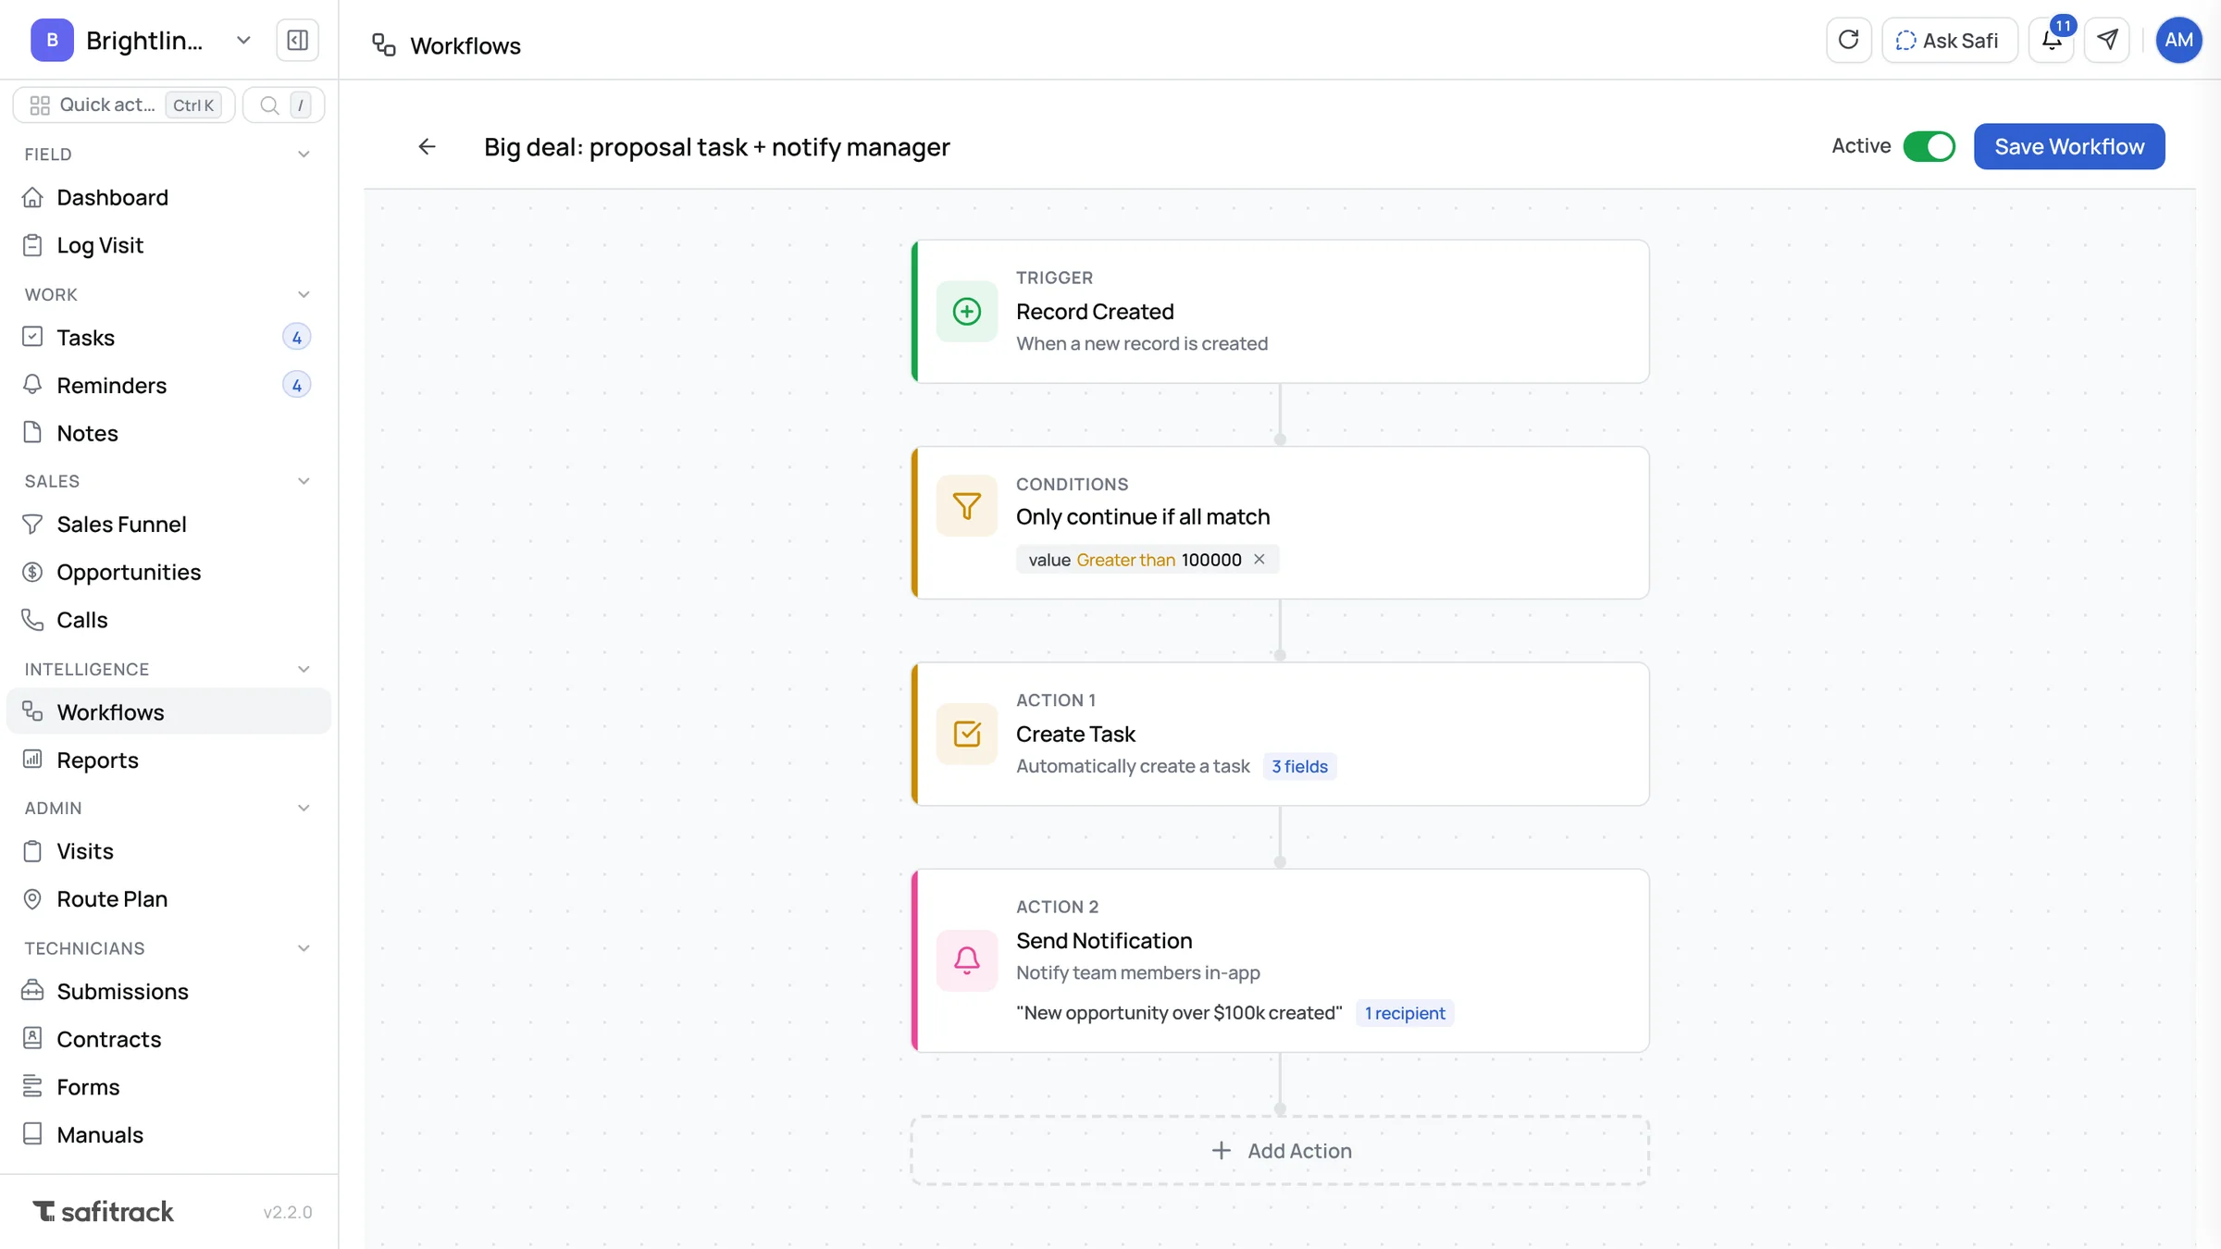Click the workflow title Big deal text
2221x1249 pixels.
click(x=716, y=146)
